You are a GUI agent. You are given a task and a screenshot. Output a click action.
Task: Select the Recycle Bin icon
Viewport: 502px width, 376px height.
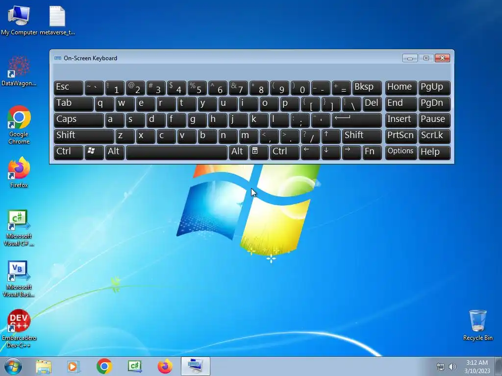tap(477, 325)
